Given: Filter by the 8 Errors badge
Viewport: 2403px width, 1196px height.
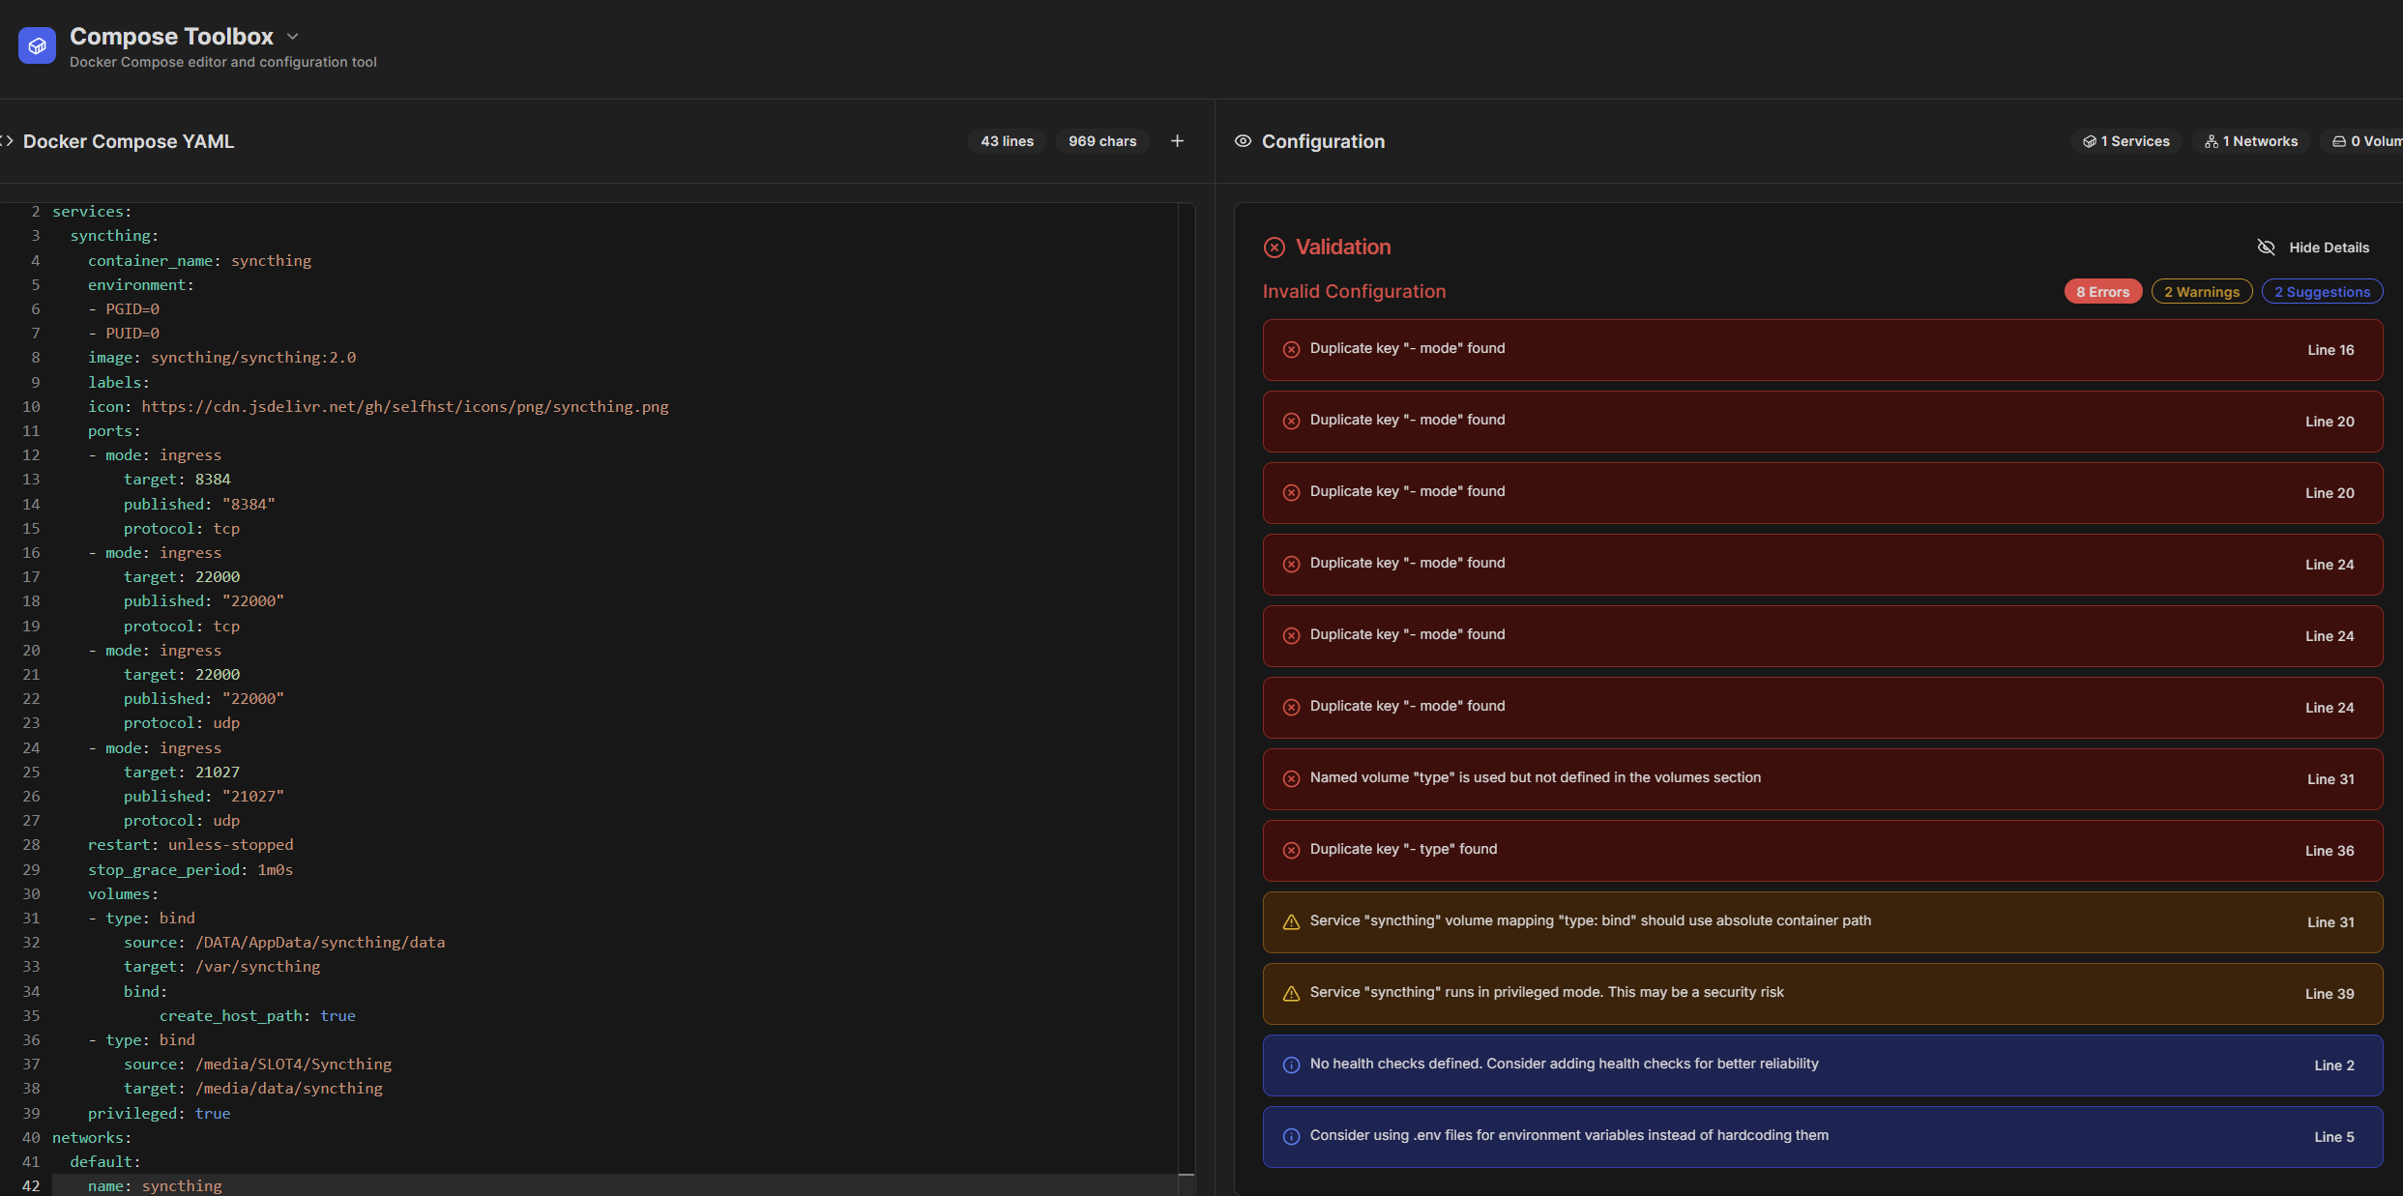Looking at the screenshot, I should pyautogui.click(x=2102, y=292).
